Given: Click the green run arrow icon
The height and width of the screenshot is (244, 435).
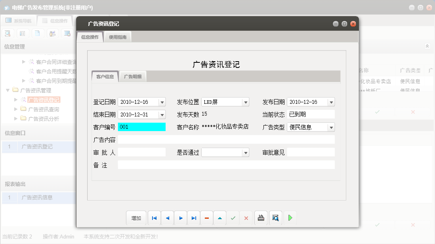Looking at the screenshot, I should [290, 218].
